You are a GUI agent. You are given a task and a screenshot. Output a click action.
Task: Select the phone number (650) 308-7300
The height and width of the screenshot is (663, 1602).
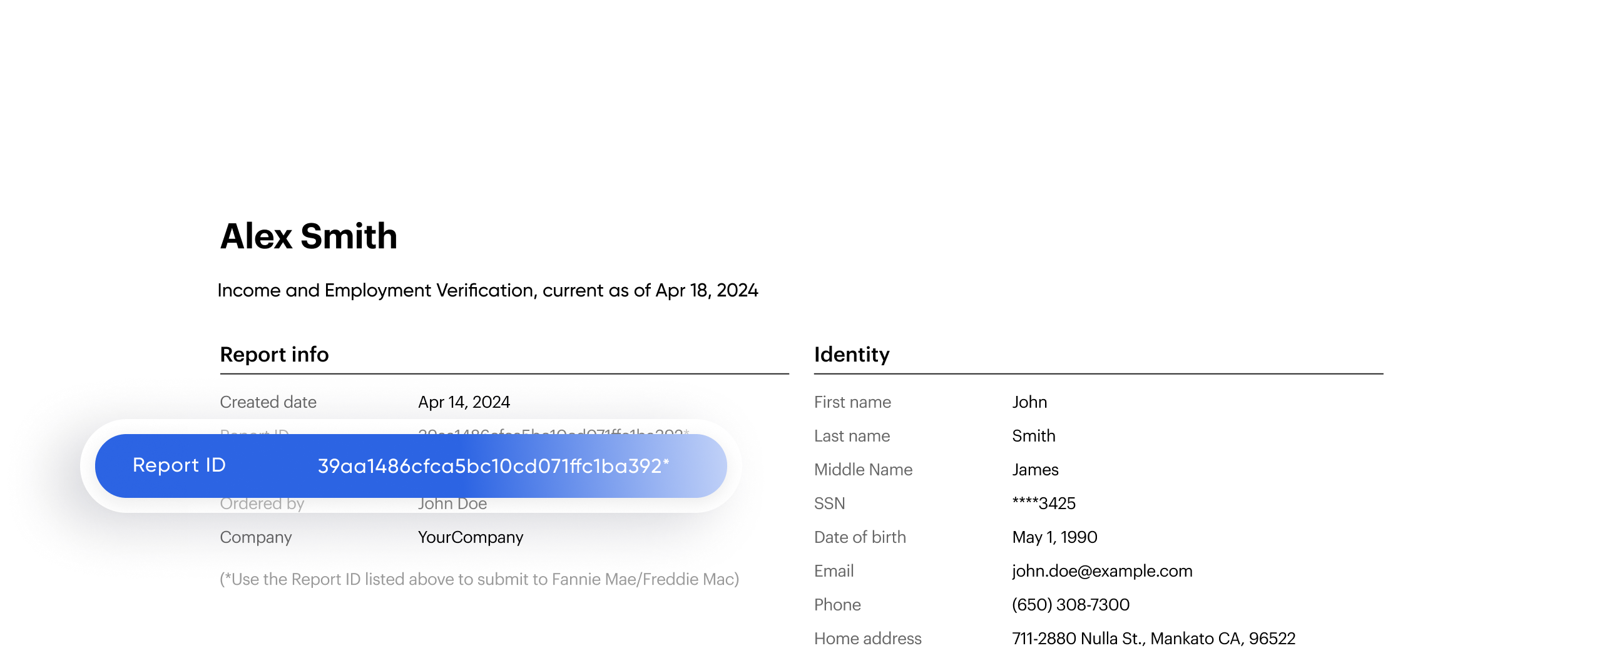[x=1071, y=605]
